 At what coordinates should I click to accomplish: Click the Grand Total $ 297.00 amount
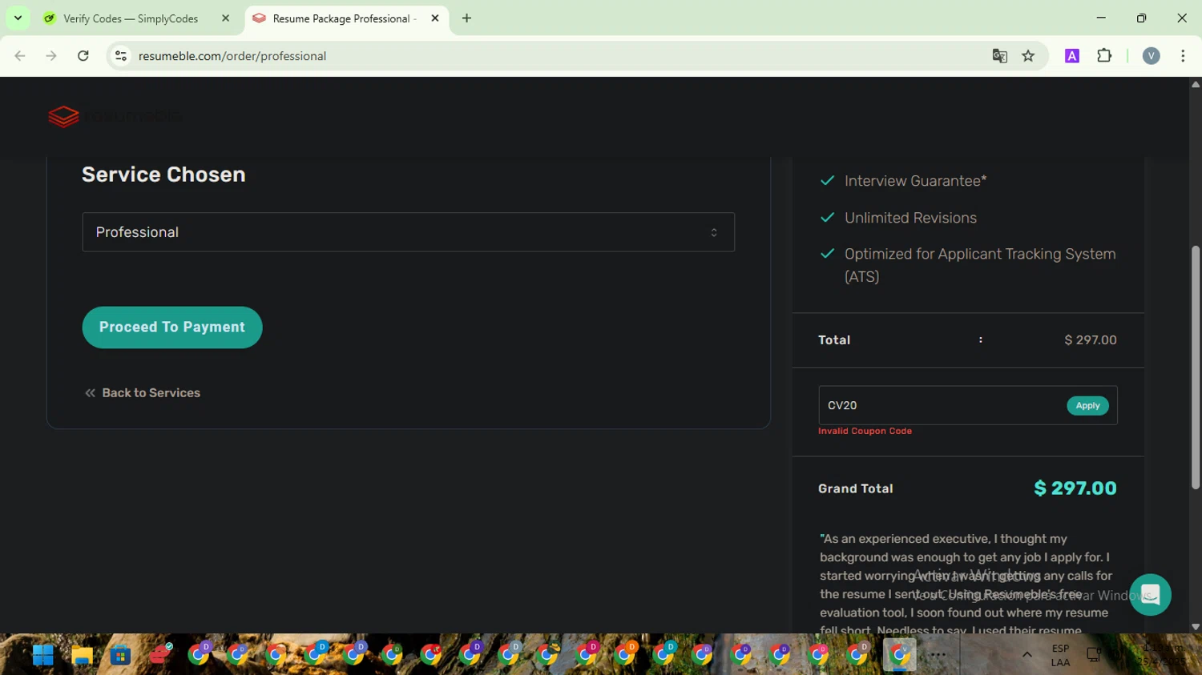1075,488
